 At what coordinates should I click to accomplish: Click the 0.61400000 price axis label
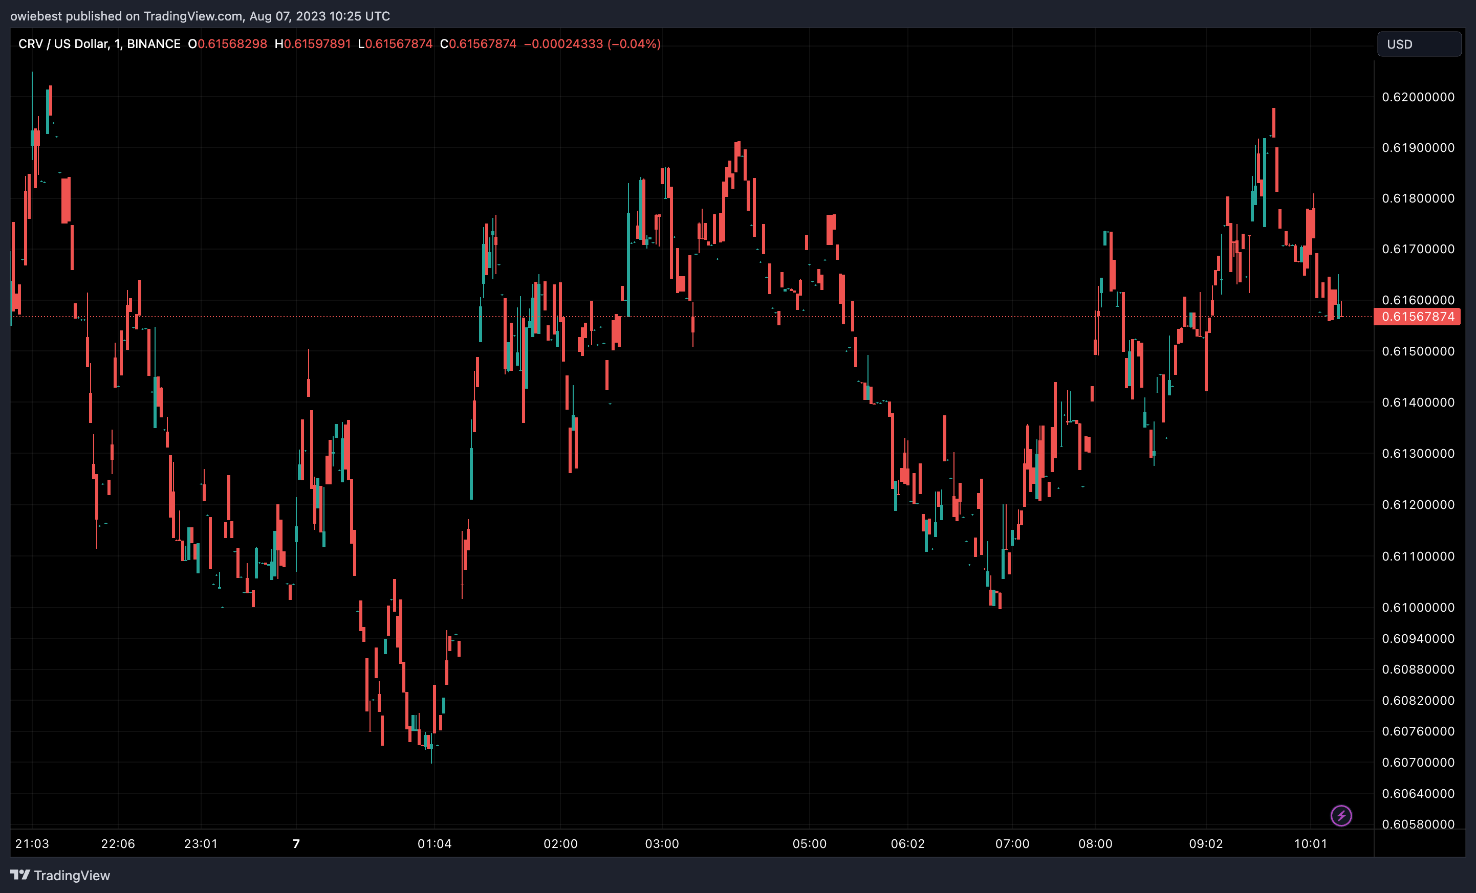[x=1418, y=402]
